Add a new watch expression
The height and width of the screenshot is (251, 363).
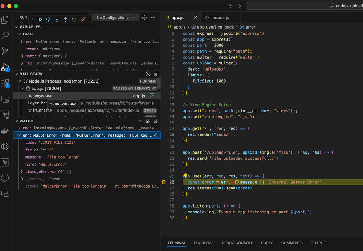pyautogui.click(x=140, y=121)
